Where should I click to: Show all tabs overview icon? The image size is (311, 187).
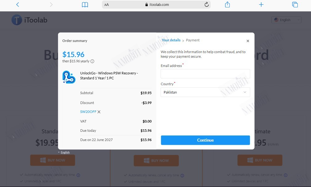point(295,5)
